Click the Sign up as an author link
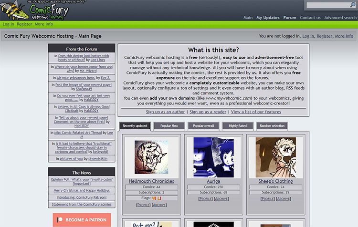 pyautogui.click(x=166, y=112)
